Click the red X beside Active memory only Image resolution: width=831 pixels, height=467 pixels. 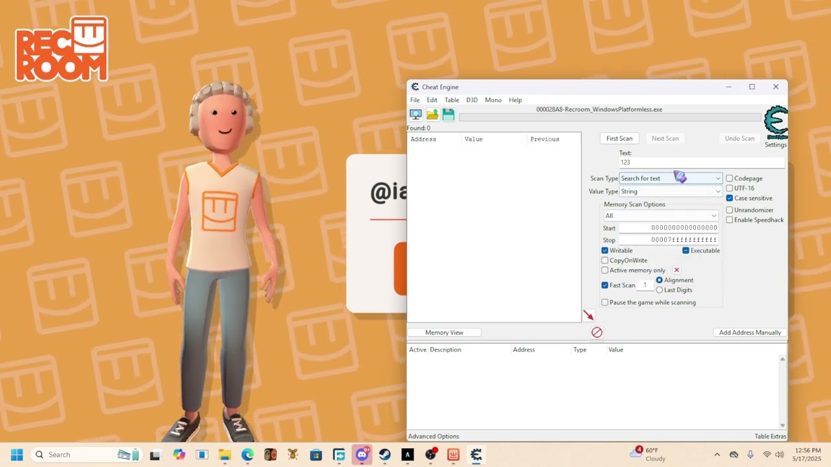click(676, 270)
